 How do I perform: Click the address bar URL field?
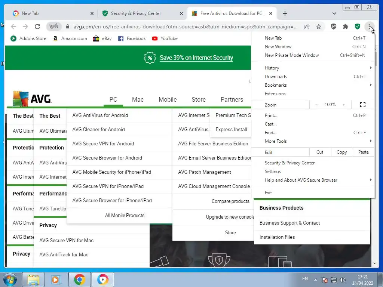(x=186, y=27)
